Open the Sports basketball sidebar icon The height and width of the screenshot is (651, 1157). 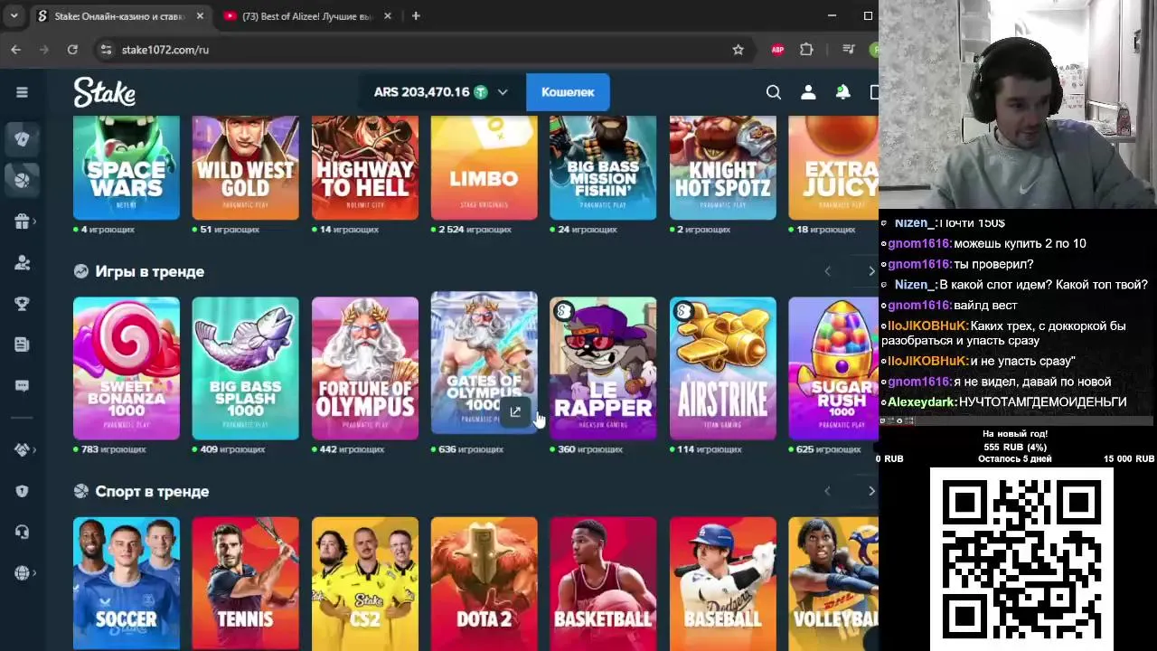pos(23,179)
